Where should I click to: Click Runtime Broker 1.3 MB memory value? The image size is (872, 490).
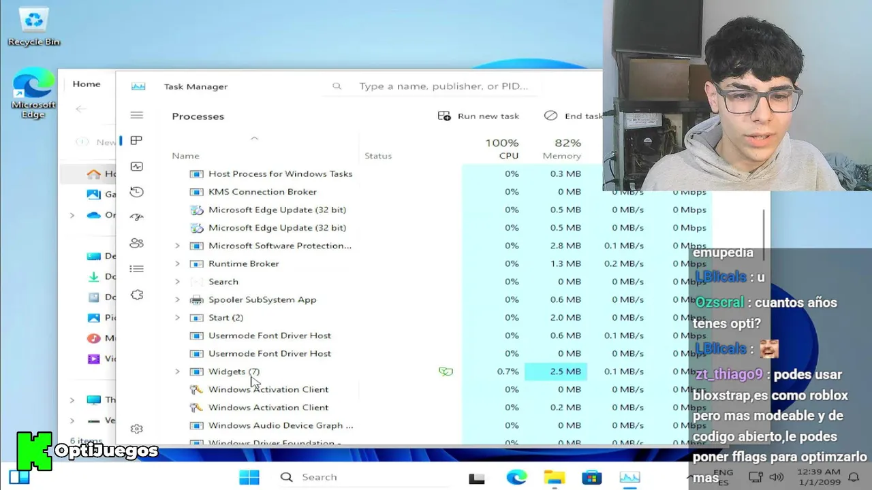coord(565,263)
